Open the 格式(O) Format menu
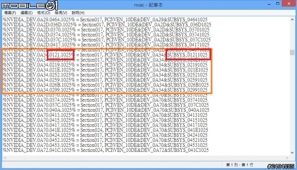 (44, 13)
